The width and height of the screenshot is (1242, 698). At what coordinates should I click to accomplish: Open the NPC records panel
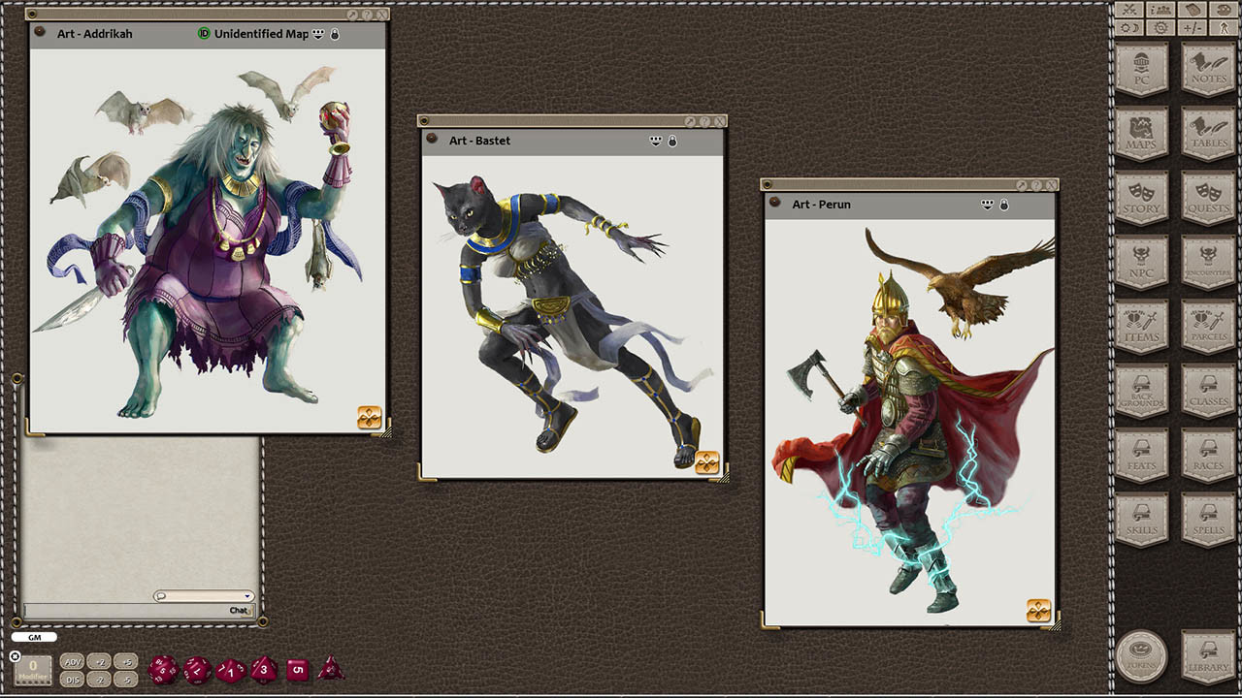coord(1142,263)
